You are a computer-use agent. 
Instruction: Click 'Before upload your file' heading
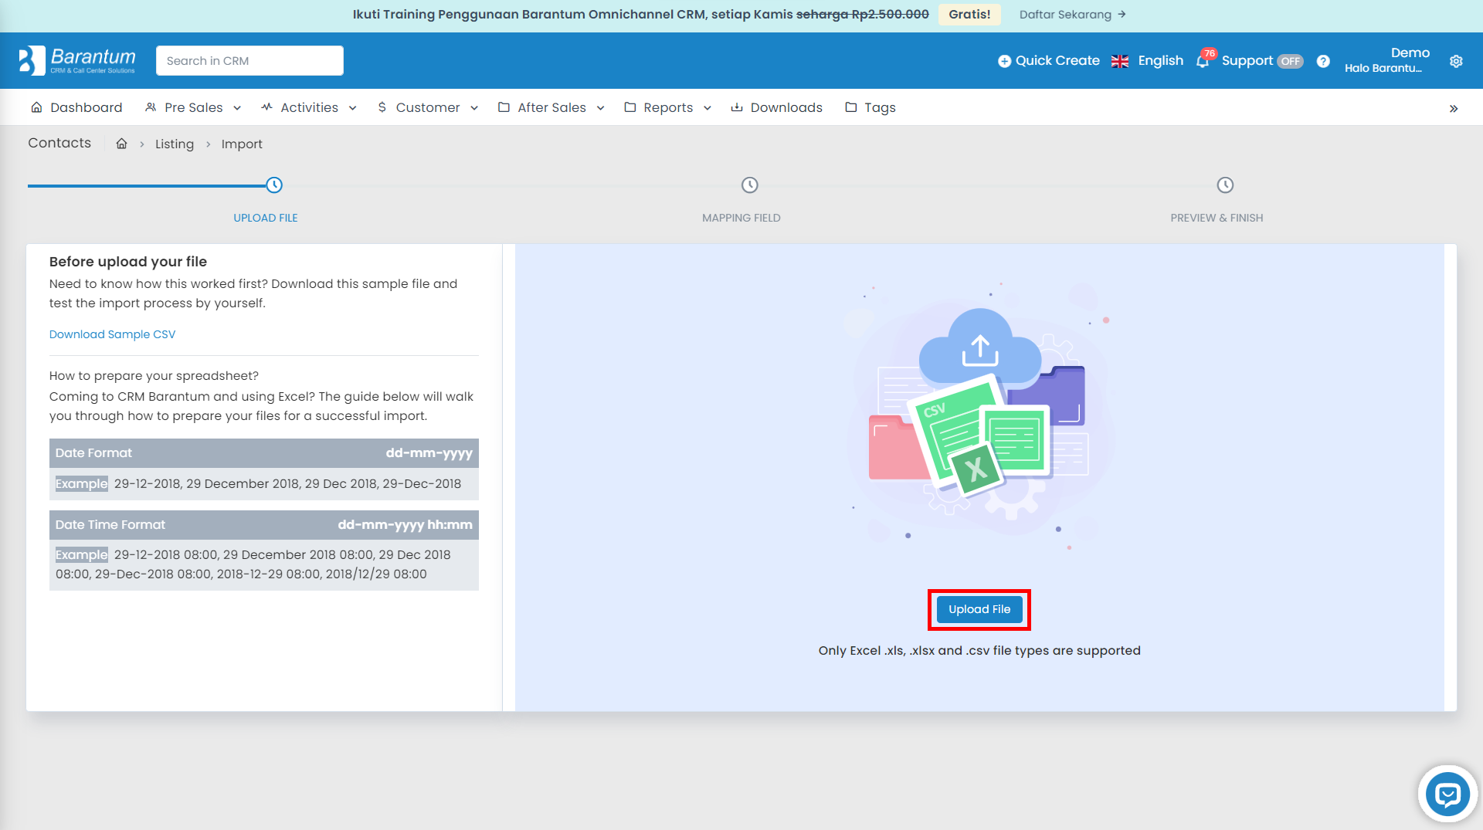(128, 262)
